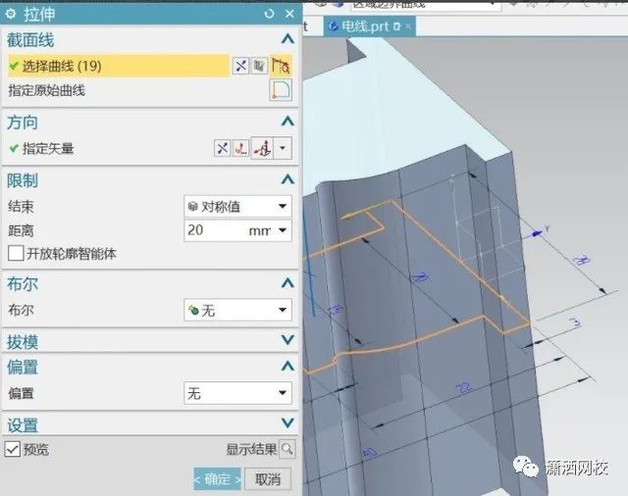Click the blue Y axis handle in viewport

click(x=536, y=233)
